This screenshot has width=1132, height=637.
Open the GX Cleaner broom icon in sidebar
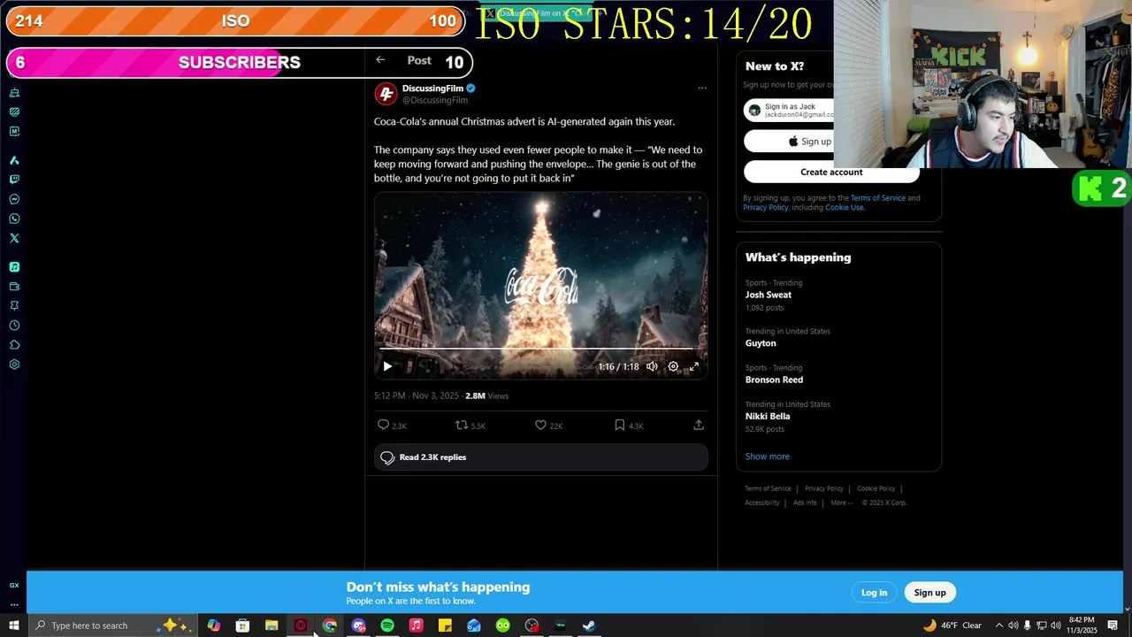(14, 93)
